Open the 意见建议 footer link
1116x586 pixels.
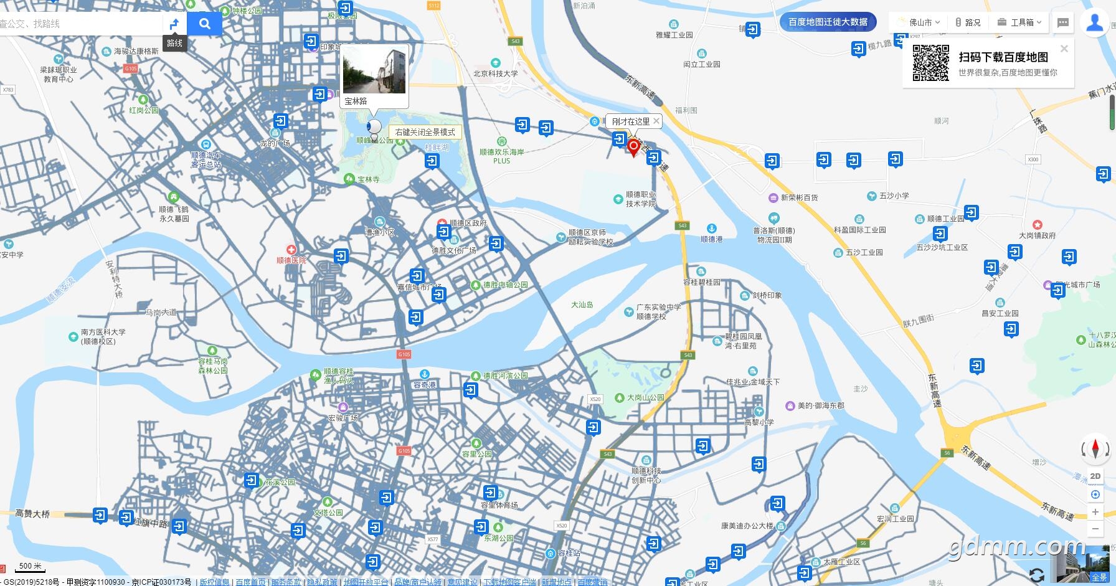pos(462,582)
